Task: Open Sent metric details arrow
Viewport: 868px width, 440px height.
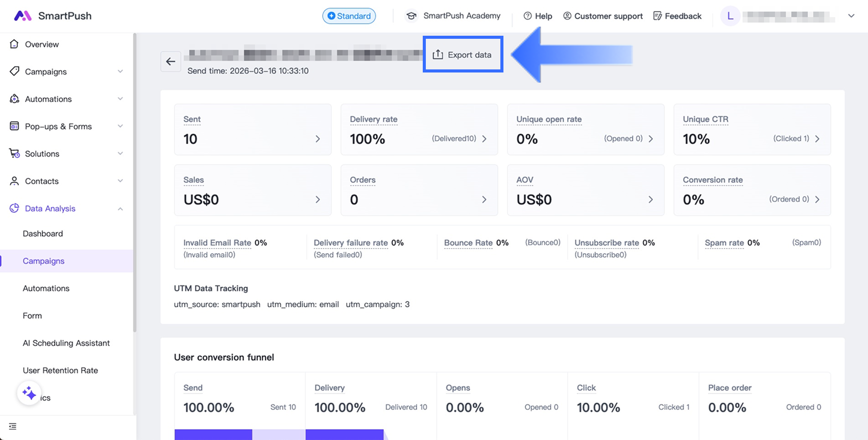Action: tap(318, 139)
